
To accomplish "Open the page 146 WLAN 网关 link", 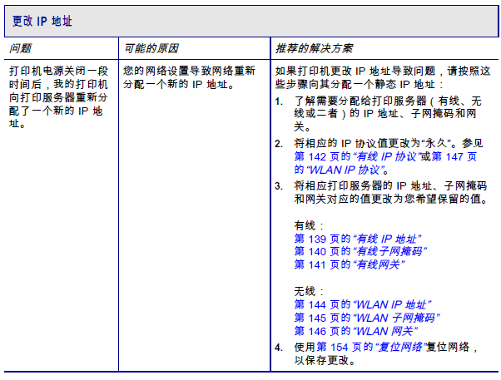I will [356, 331].
